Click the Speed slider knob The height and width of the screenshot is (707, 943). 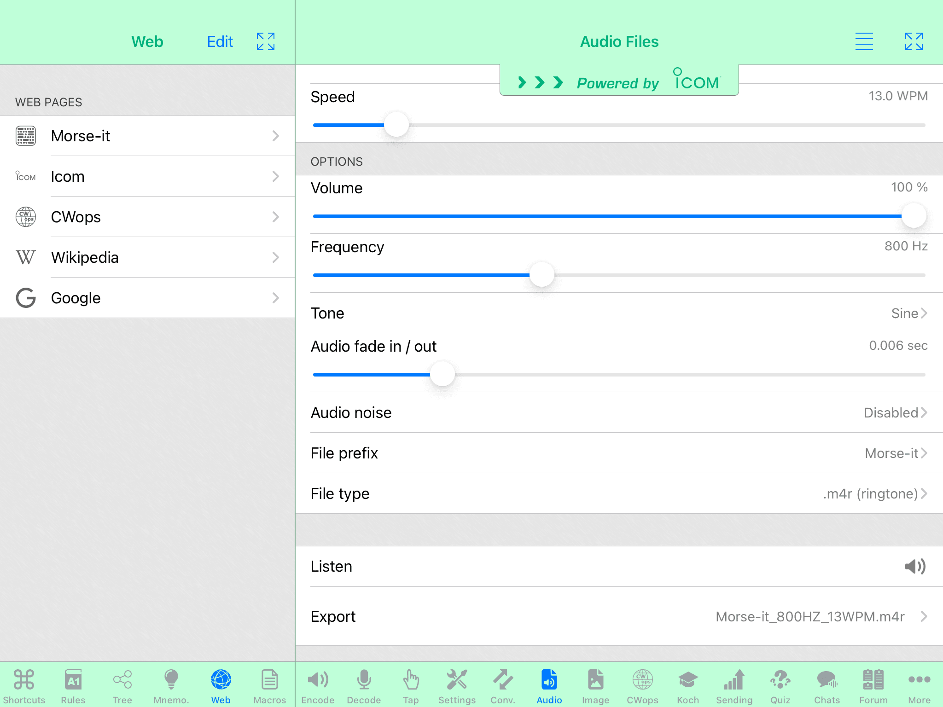click(396, 124)
